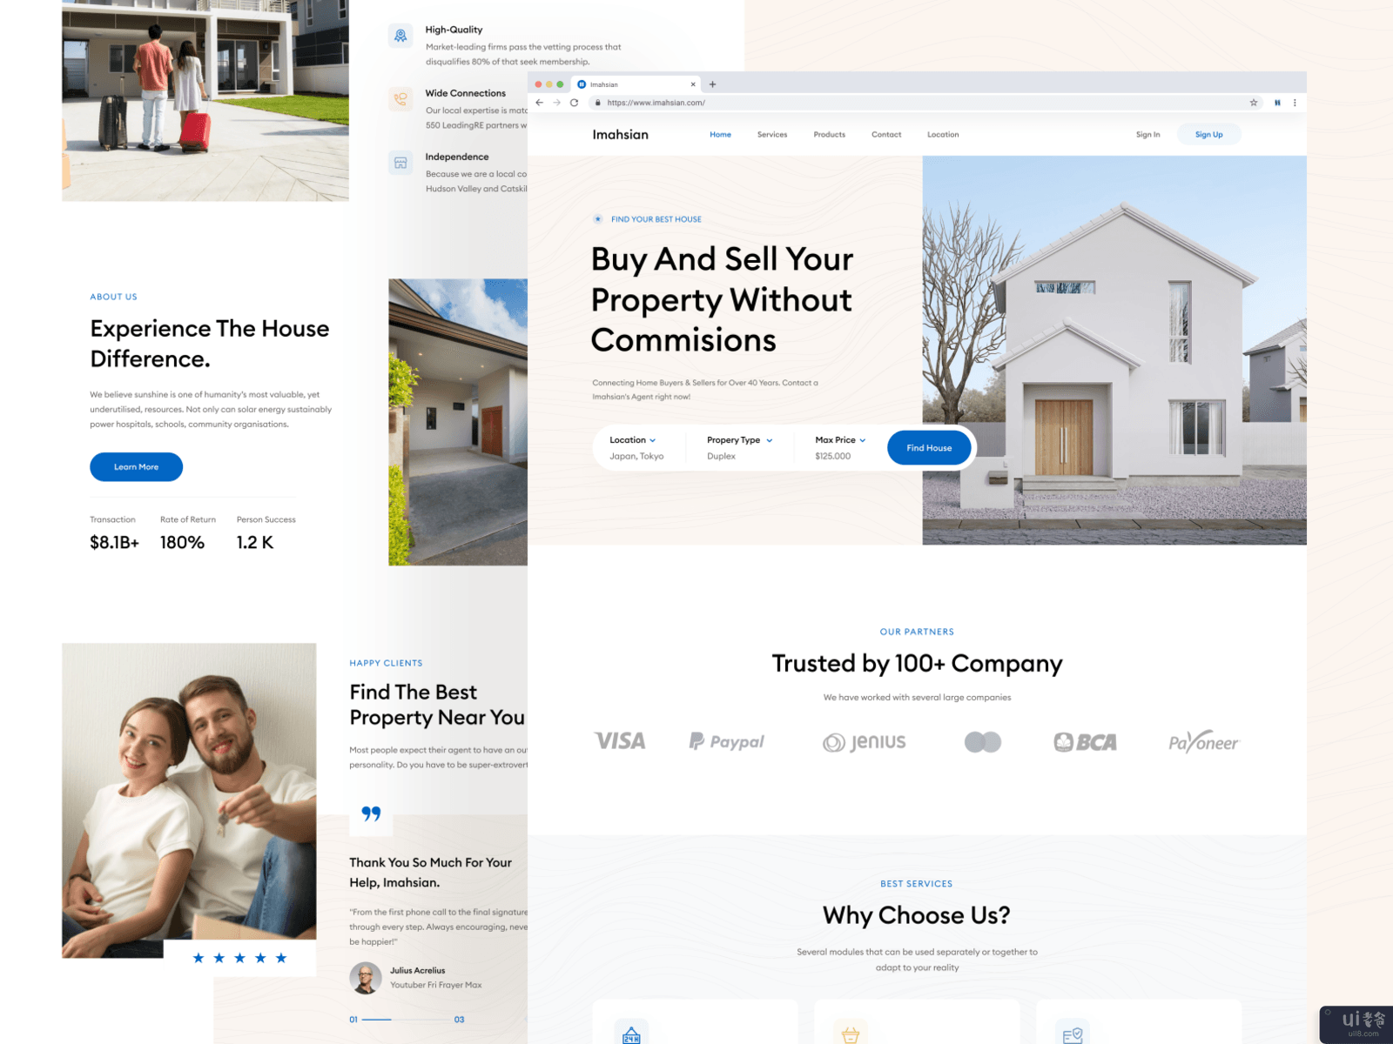Image resolution: width=1393 pixels, height=1044 pixels.
Task: Click the Independence store icon
Action: pos(400,163)
